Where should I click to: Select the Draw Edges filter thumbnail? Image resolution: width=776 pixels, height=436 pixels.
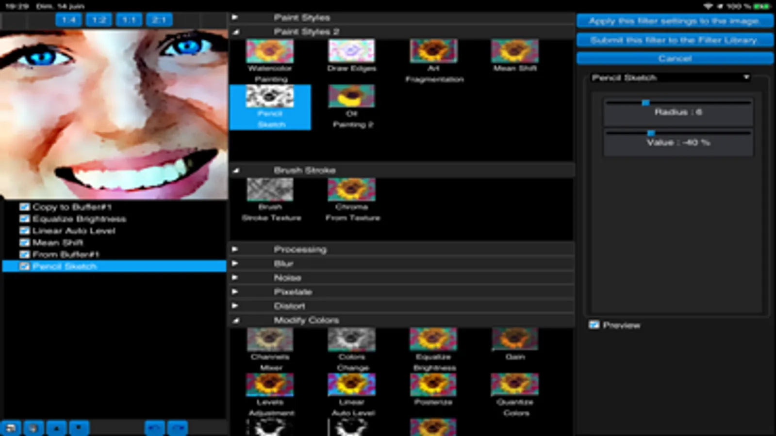351,51
